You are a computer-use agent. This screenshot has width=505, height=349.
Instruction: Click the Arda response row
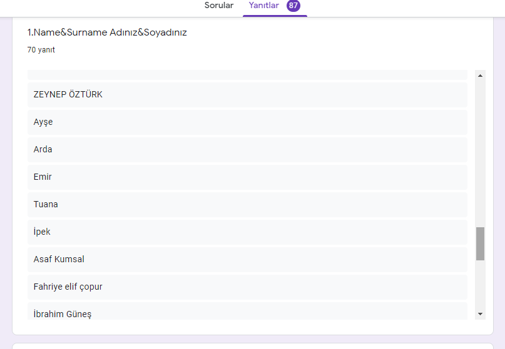(x=247, y=150)
